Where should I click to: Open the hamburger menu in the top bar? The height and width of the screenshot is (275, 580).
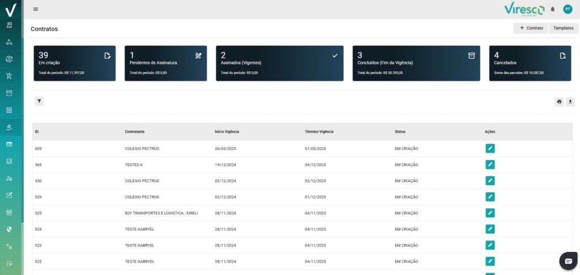pyautogui.click(x=36, y=9)
